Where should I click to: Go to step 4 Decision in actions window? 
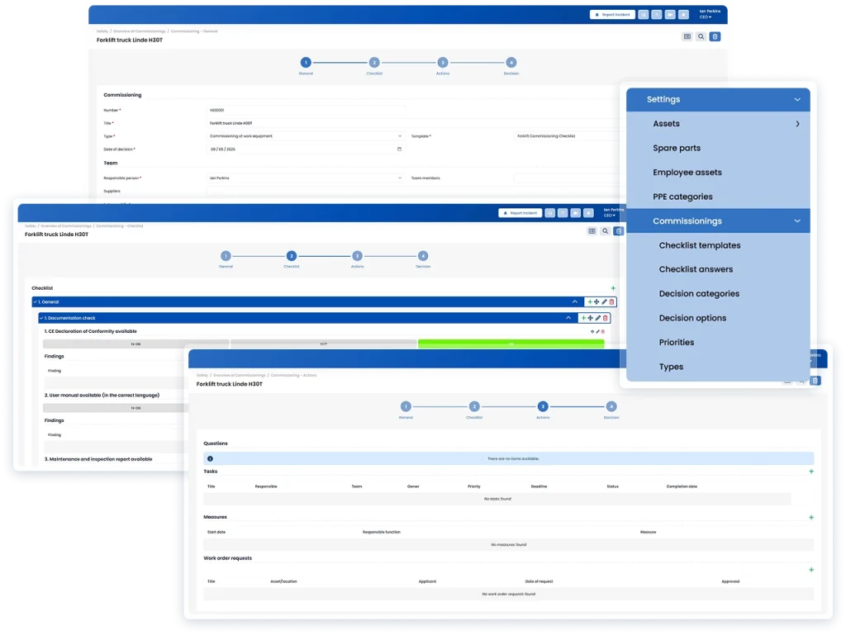tap(611, 407)
